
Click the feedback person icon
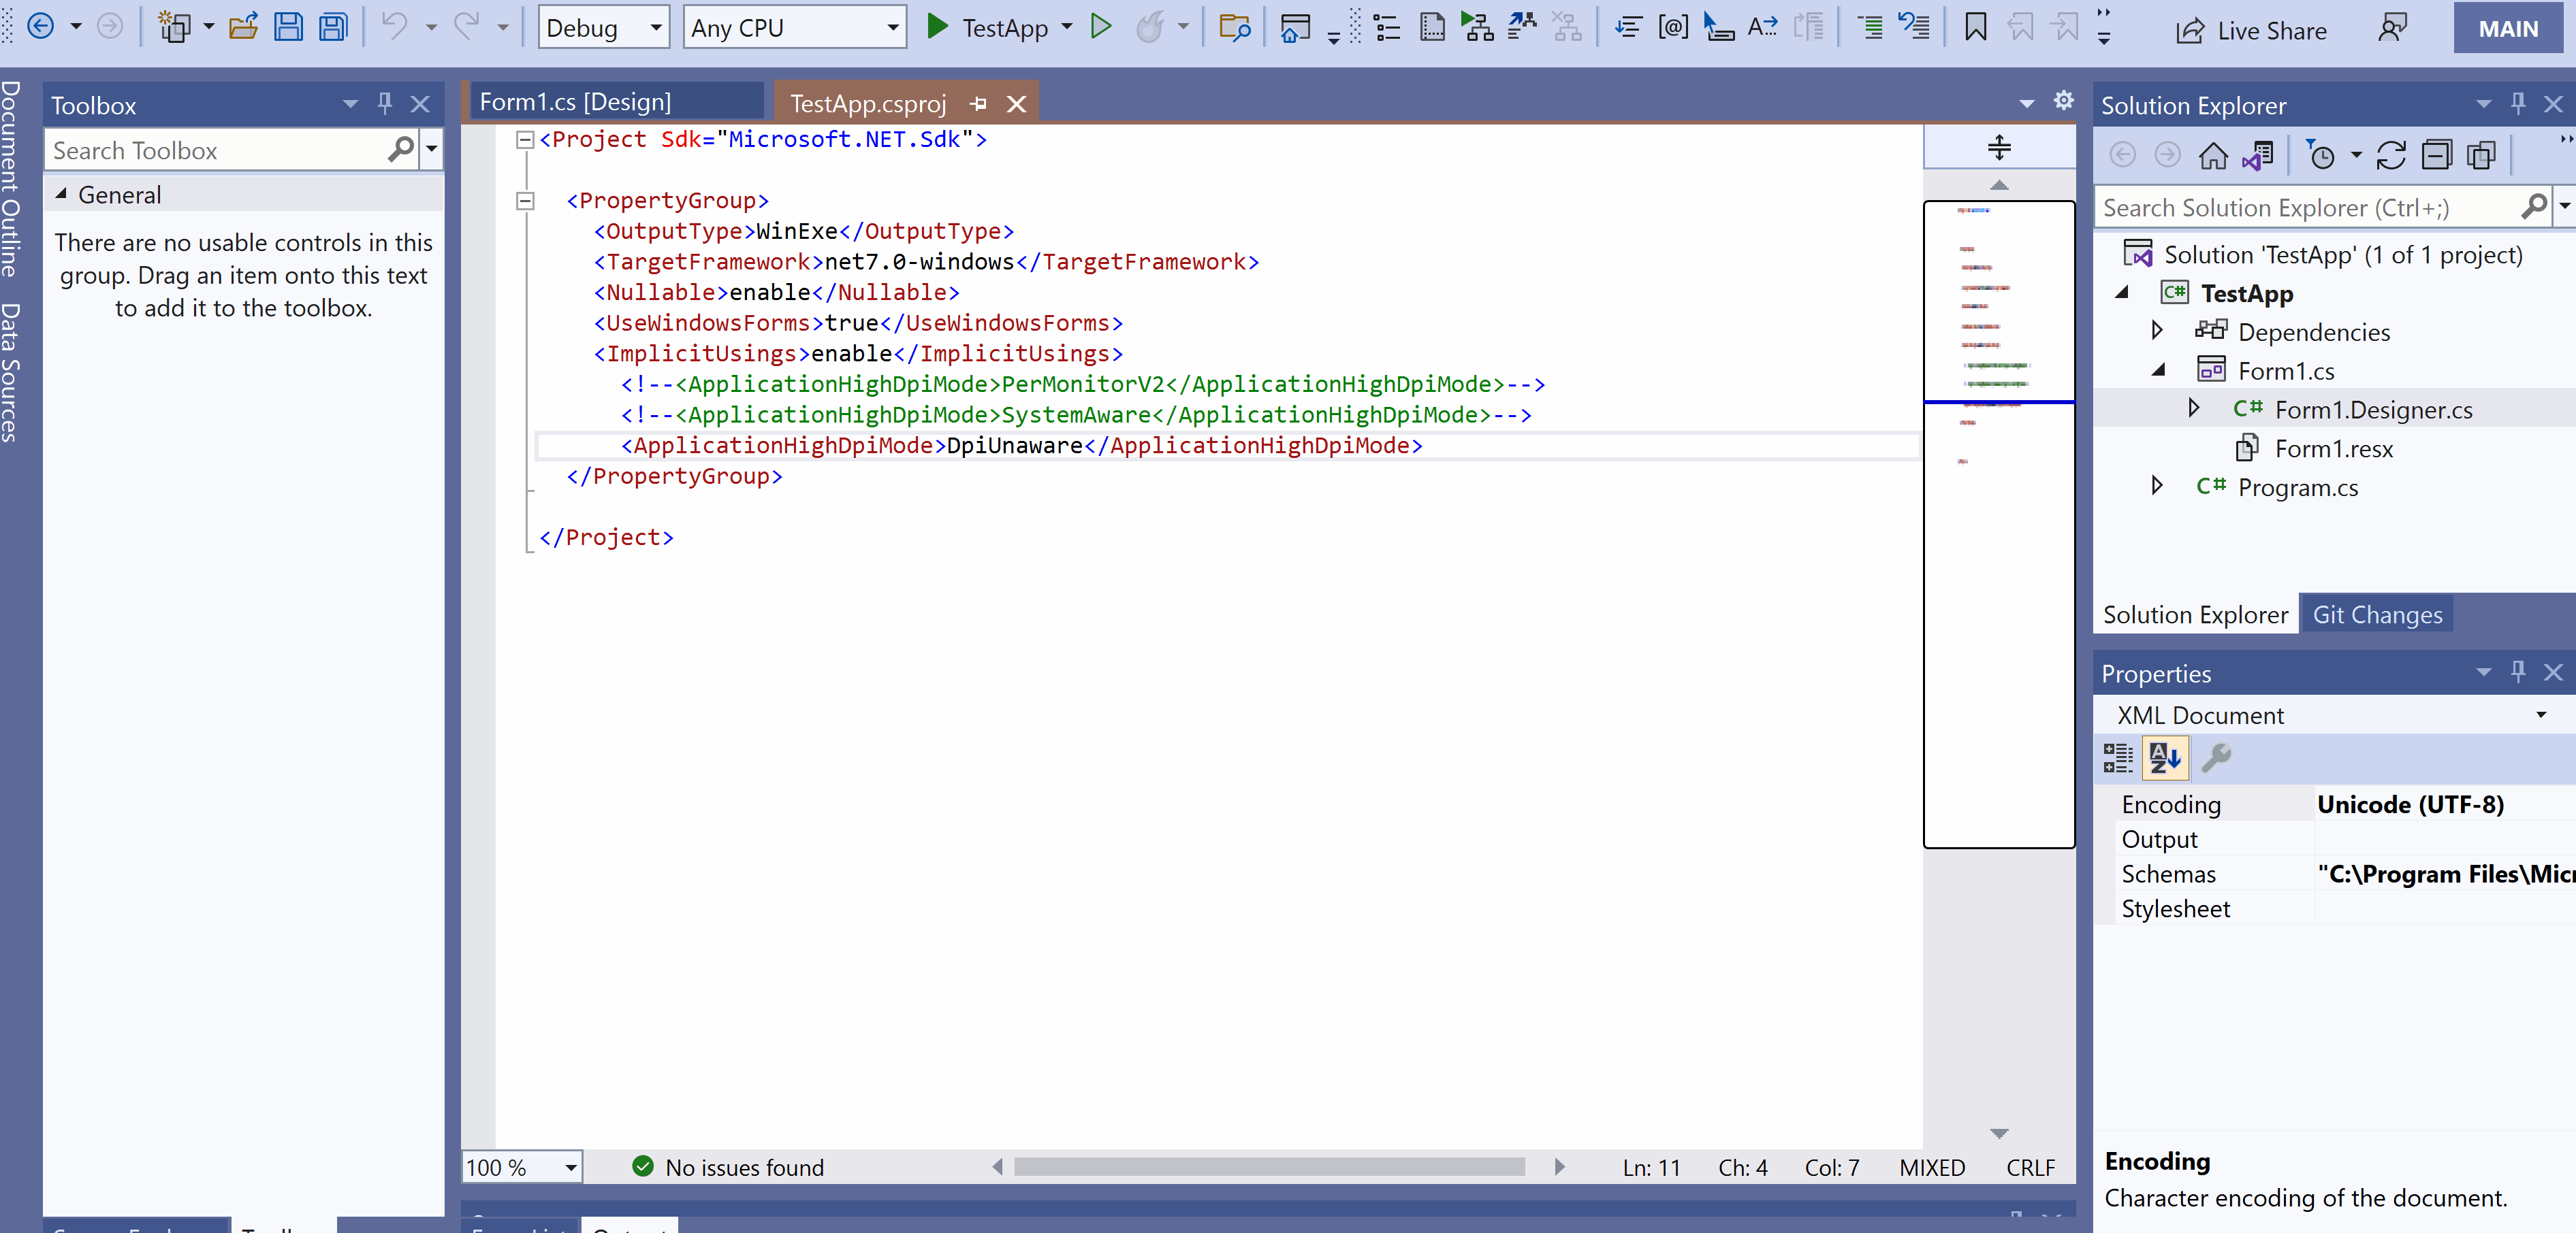coord(2392,28)
